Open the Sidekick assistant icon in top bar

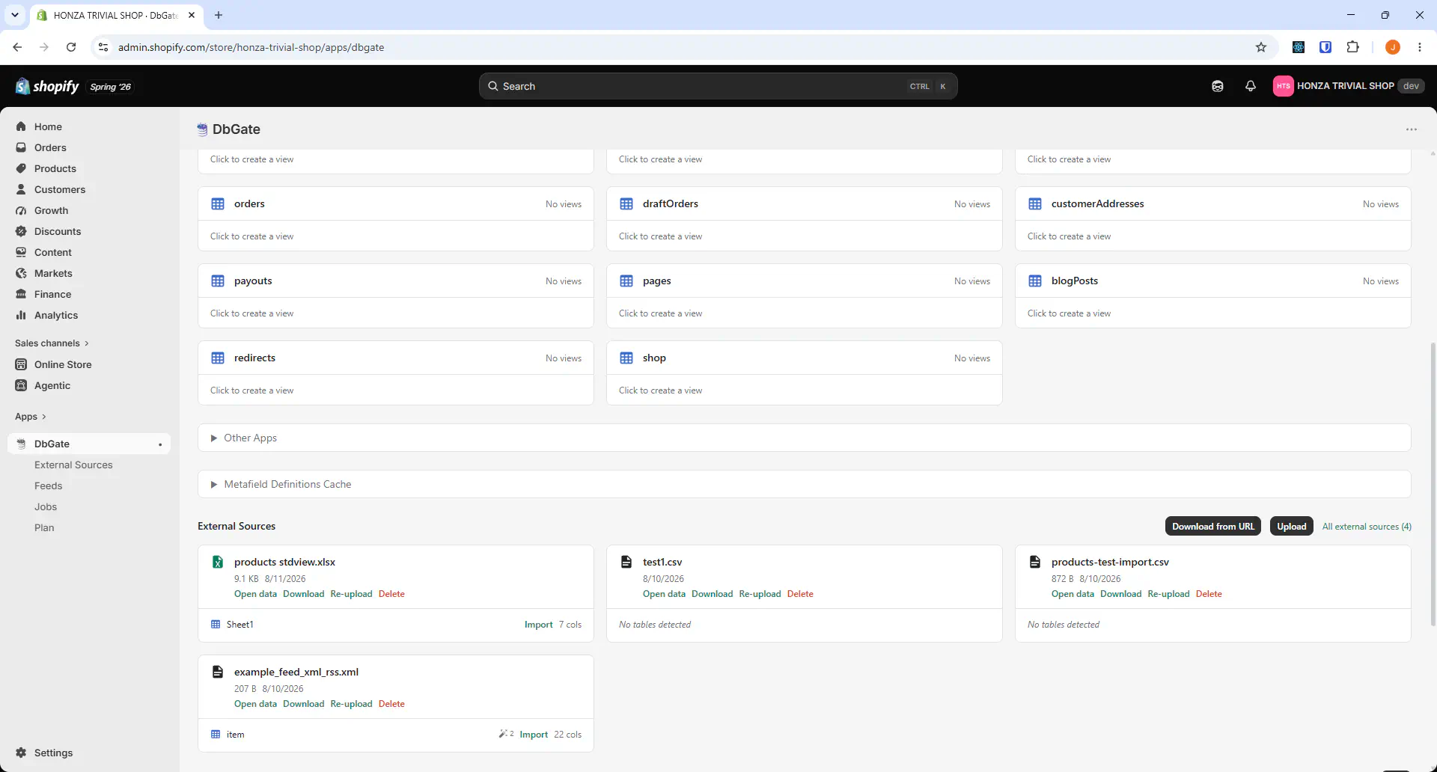click(x=1218, y=86)
